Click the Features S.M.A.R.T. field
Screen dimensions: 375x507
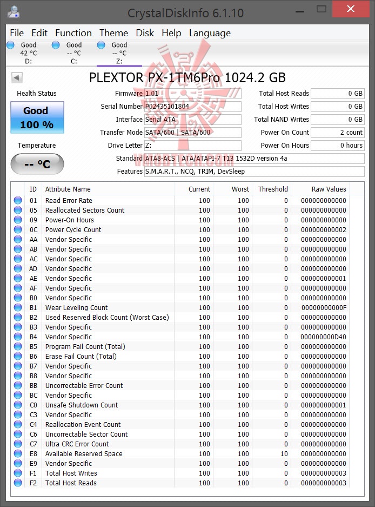tap(254, 172)
